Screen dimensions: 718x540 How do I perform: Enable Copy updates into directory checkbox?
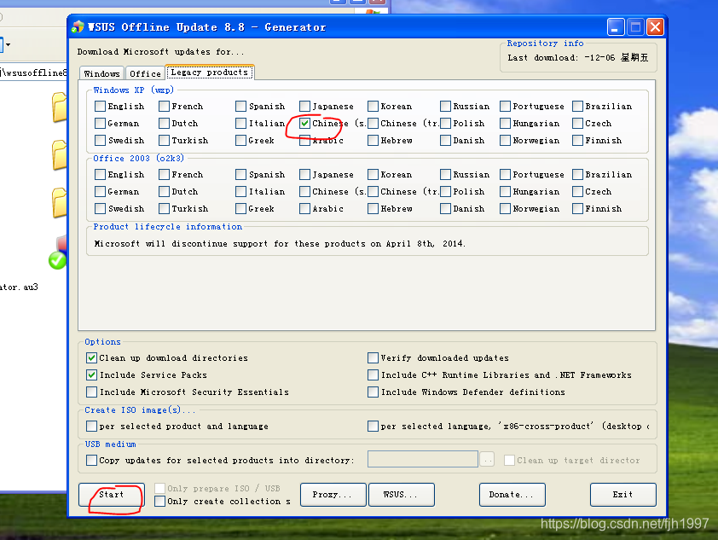click(x=91, y=460)
